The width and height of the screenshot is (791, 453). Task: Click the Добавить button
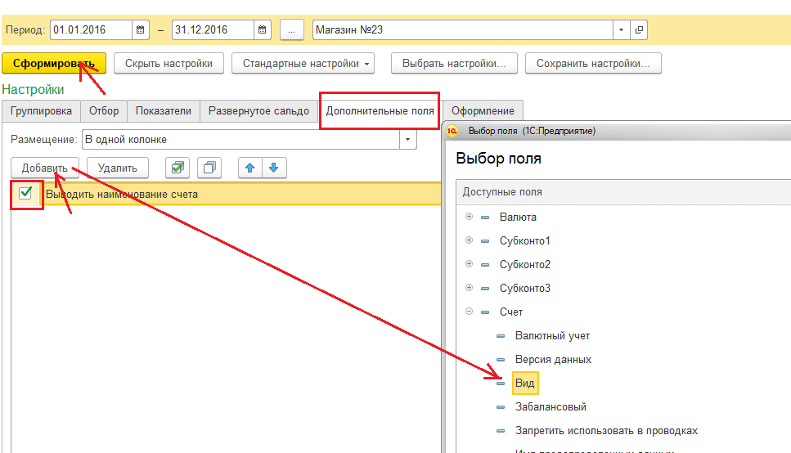coord(45,168)
